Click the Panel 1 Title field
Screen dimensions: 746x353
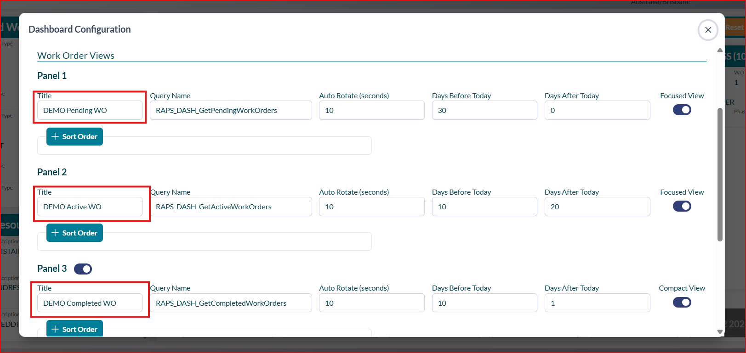pyautogui.click(x=90, y=111)
